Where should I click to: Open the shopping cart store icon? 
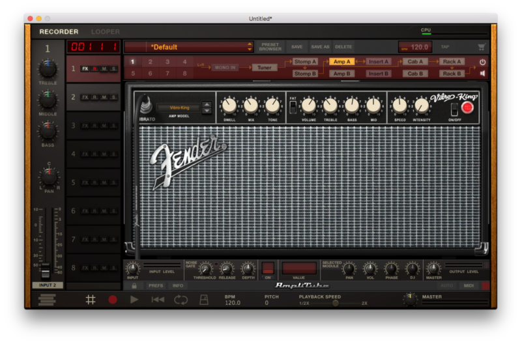coord(482,48)
